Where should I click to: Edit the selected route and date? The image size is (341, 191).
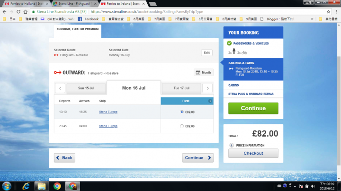206,53
